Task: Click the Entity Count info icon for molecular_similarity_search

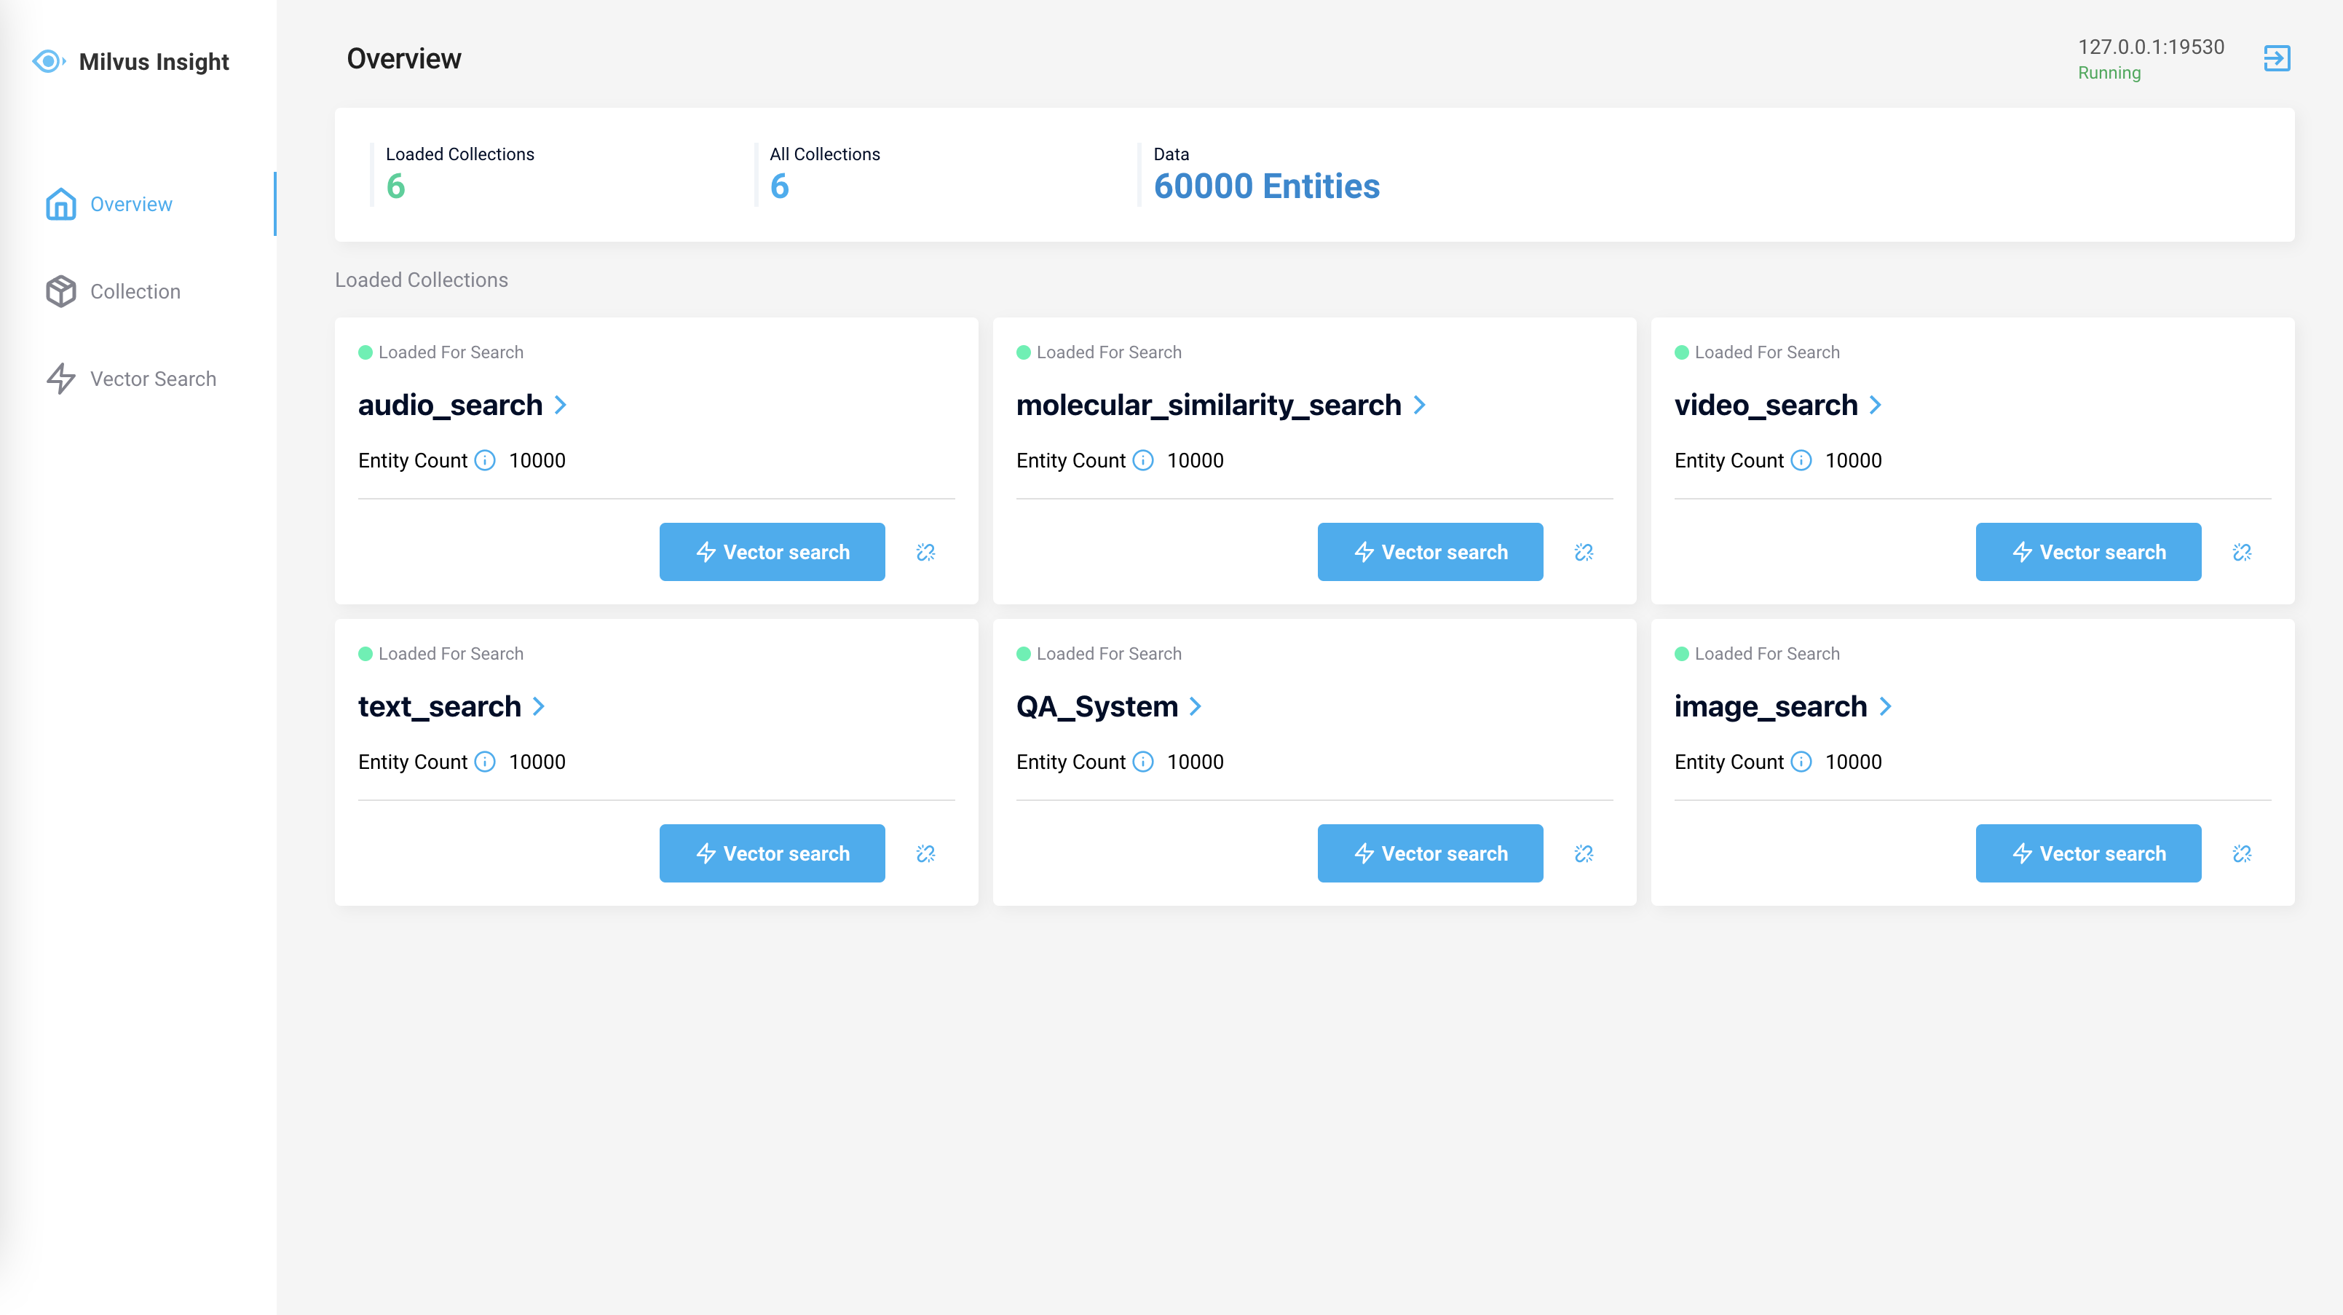Action: [1143, 460]
